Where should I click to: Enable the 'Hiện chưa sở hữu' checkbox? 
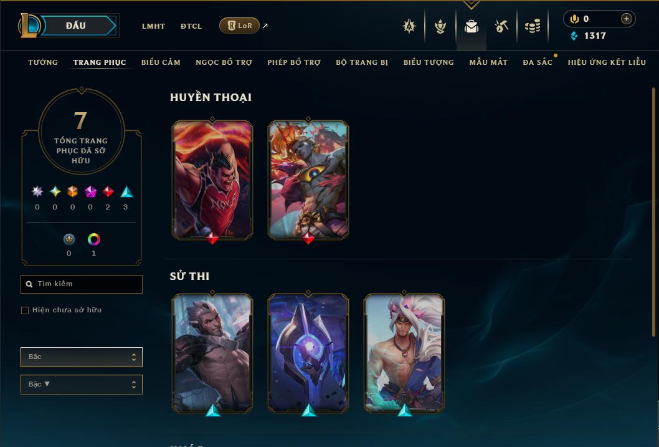pyautogui.click(x=25, y=310)
